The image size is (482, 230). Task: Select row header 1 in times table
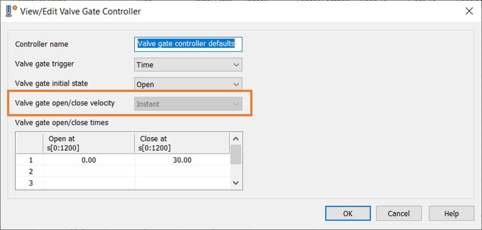pos(30,160)
